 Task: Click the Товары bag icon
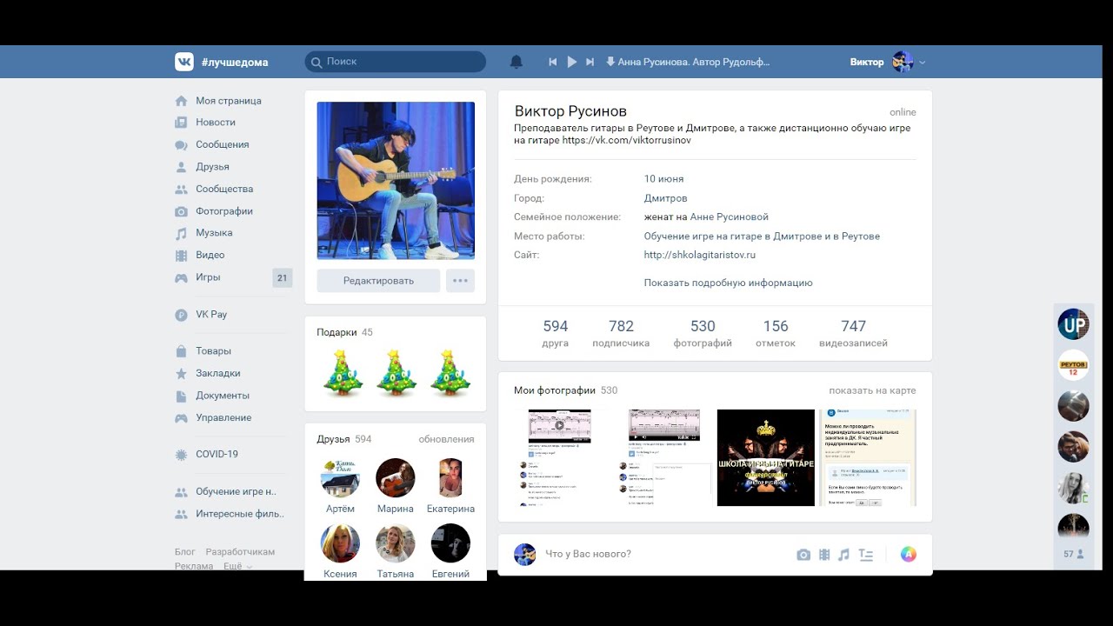pos(181,351)
